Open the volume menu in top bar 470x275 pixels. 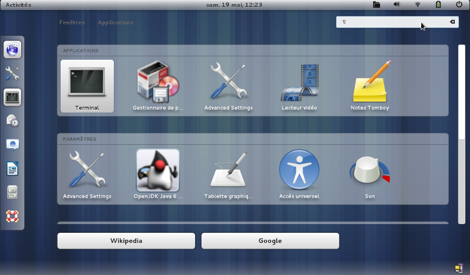point(397,5)
